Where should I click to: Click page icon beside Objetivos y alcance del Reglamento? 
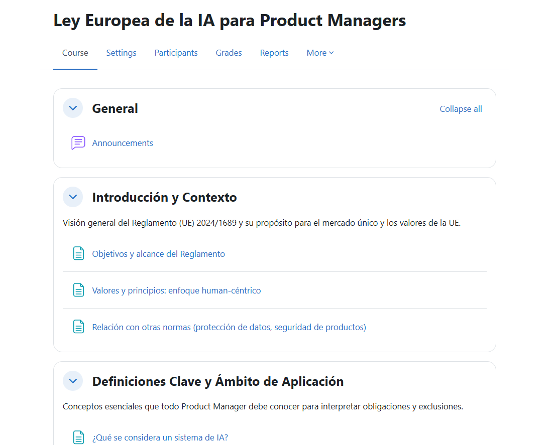coord(78,253)
